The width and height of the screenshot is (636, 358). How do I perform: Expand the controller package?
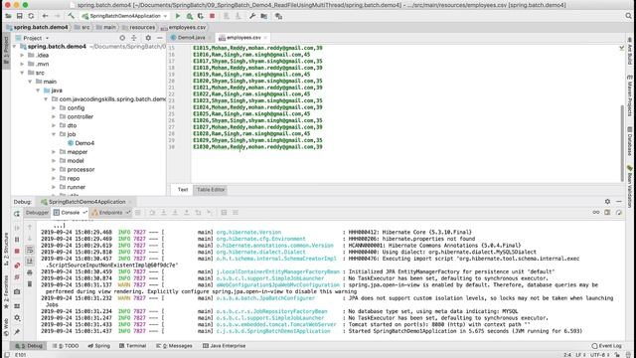pyautogui.click(x=54, y=117)
